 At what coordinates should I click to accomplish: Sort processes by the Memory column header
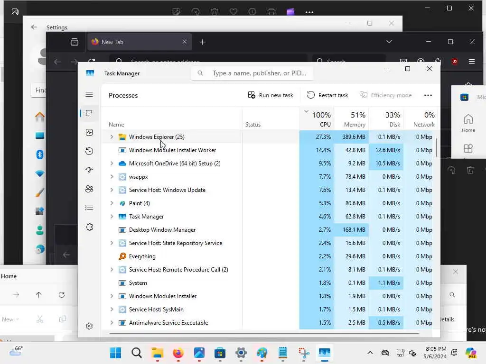click(x=352, y=119)
